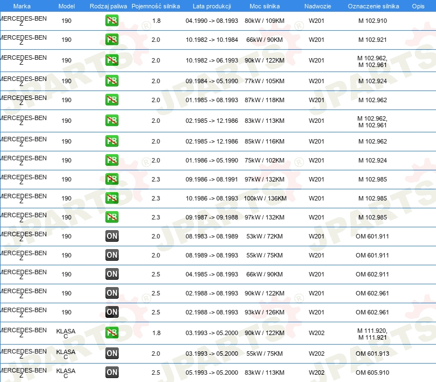Click petrol icon in 87kW / 118KM row
The width and height of the screenshot is (436, 382).
coord(112,100)
